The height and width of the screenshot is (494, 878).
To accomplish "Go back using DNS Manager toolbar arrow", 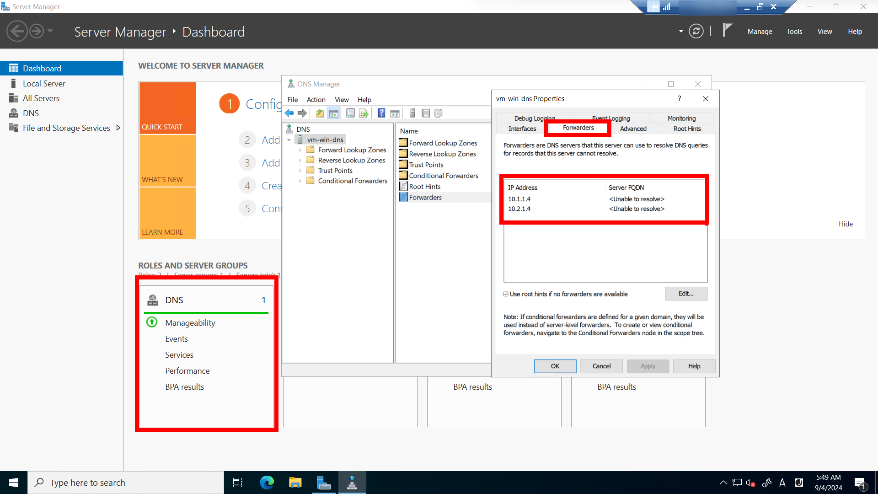I will pos(289,113).
